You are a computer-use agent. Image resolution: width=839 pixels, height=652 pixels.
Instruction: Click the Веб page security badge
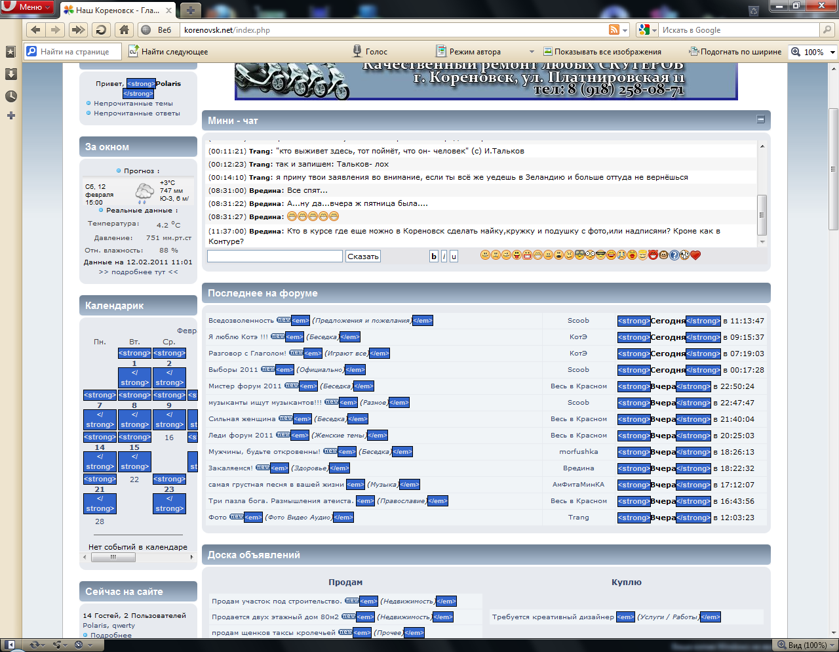click(x=157, y=30)
